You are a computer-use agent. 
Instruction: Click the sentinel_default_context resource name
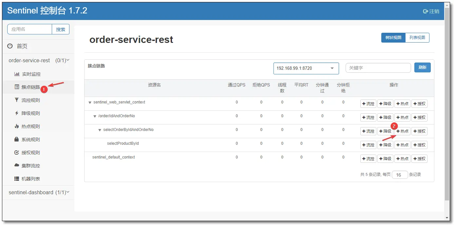click(114, 157)
